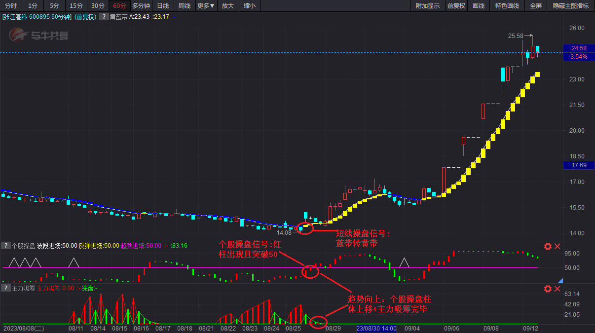595x333 pixels.
Task: Click the 09/12 date on time axis
Action: click(531, 328)
